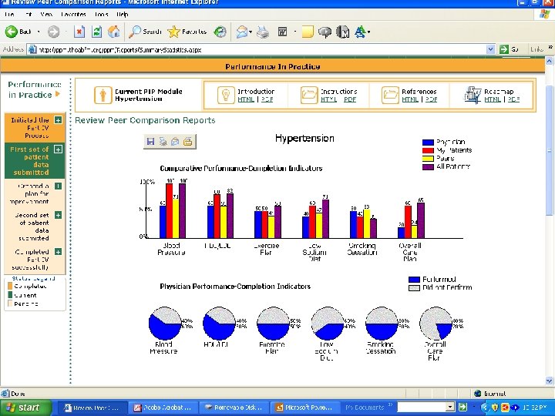The width and height of the screenshot is (555, 416).
Task: Click the Current PIP Module person icon
Action: 103,96
